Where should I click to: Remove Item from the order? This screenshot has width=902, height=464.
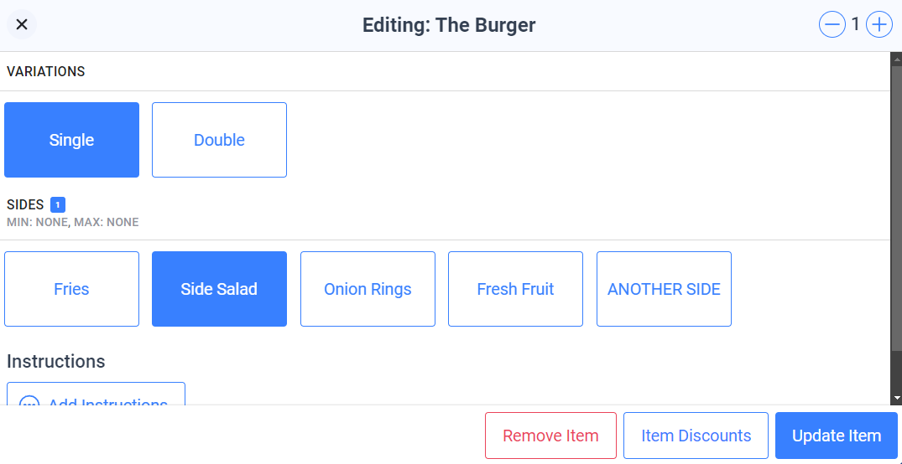point(550,436)
